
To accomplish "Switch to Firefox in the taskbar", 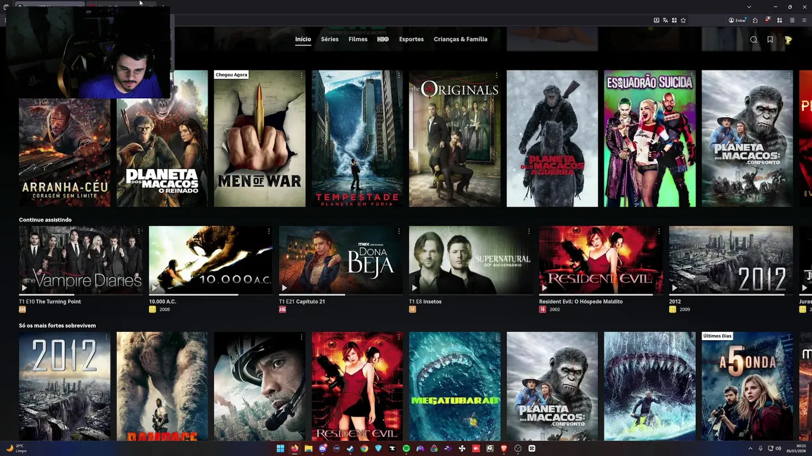I will coord(294,448).
